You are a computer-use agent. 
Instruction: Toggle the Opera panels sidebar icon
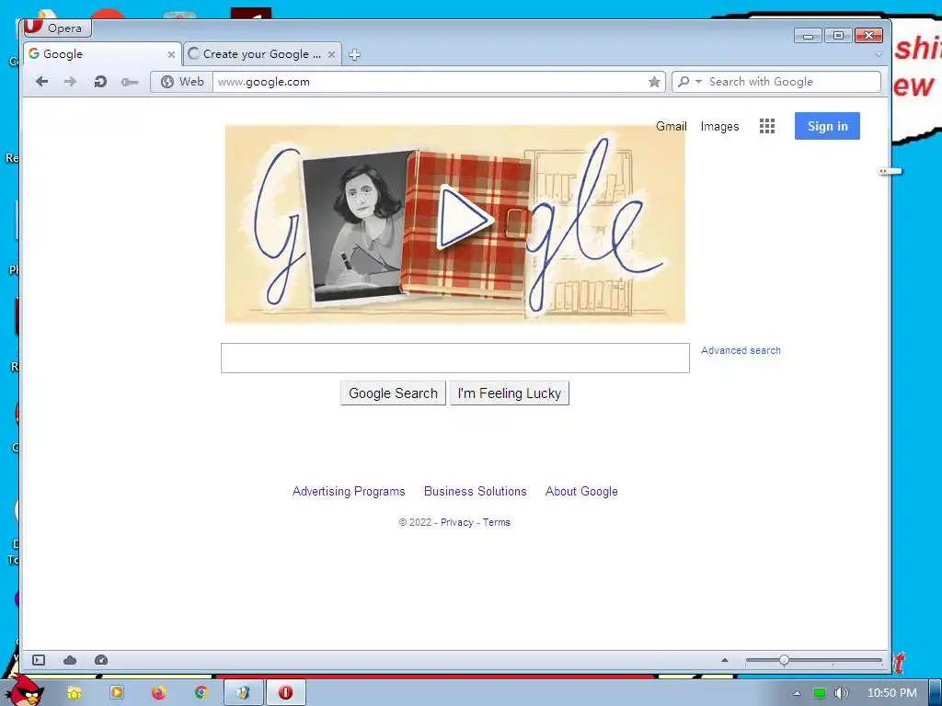[x=39, y=660]
